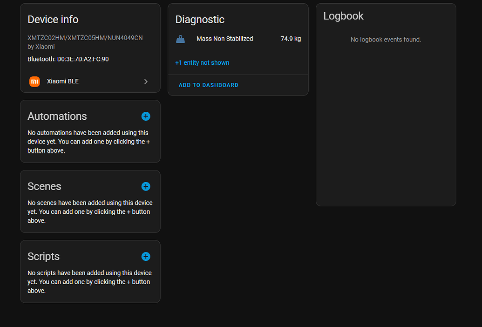Open the Mass Non Stabilized sensor entry
Image resolution: width=482 pixels, height=327 pixels.
coord(225,39)
